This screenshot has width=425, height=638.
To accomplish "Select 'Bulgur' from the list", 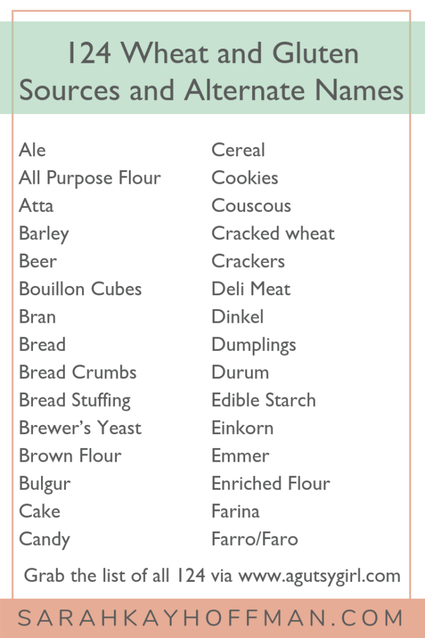I will [45, 484].
